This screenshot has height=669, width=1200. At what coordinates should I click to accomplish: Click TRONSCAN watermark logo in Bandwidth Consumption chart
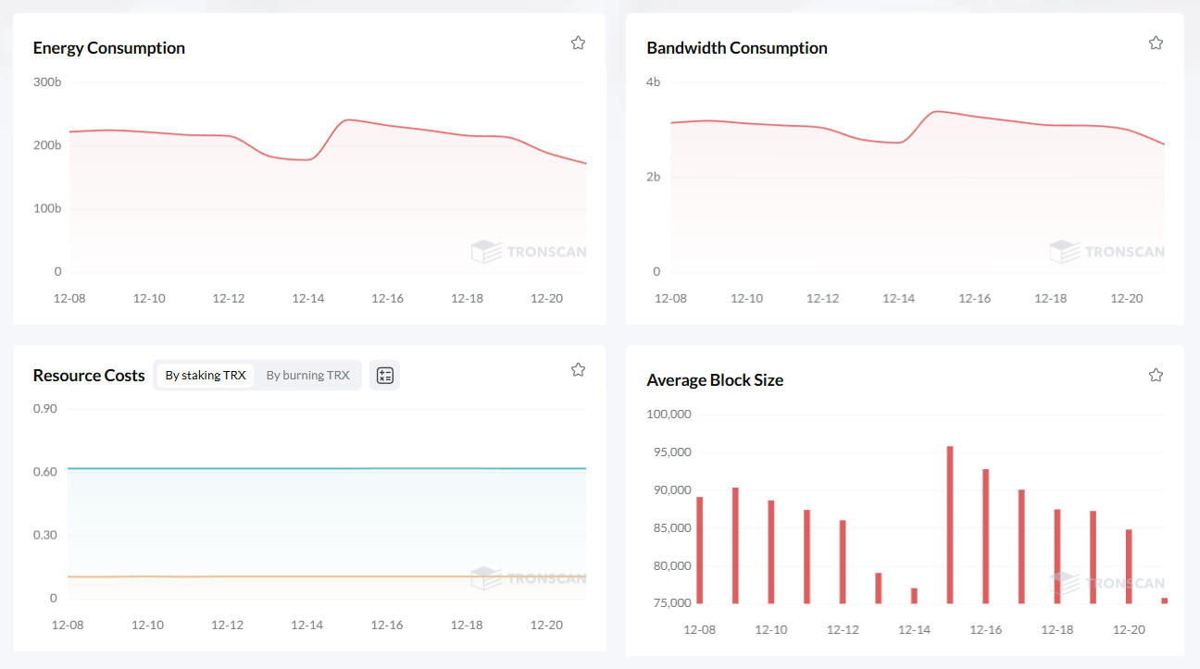tap(1106, 252)
